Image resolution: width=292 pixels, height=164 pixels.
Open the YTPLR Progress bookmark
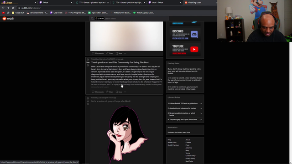(75, 13)
